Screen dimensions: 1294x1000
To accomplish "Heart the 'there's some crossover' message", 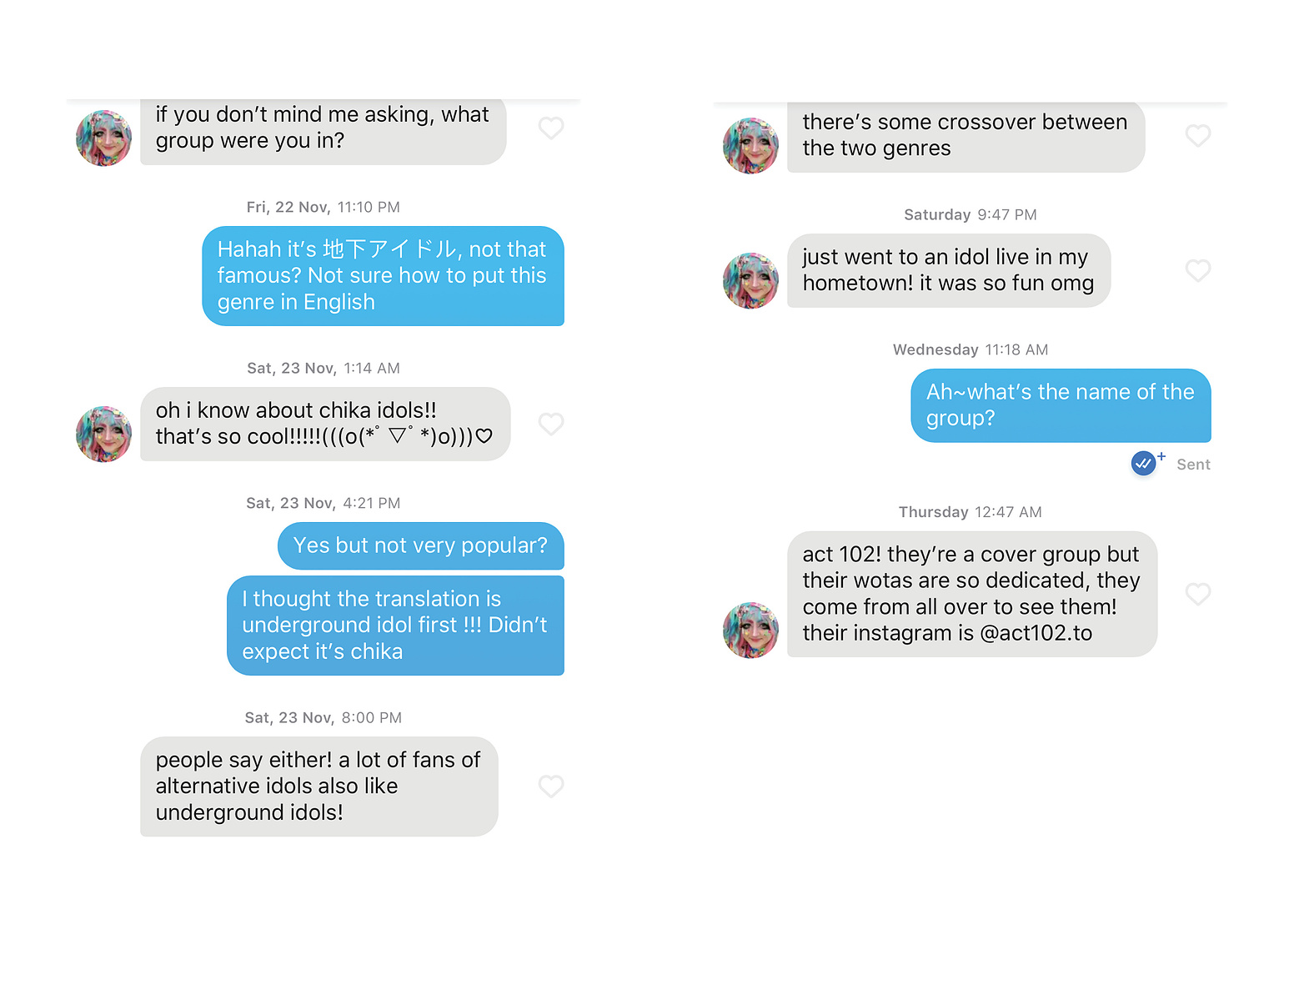I will [1198, 135].
